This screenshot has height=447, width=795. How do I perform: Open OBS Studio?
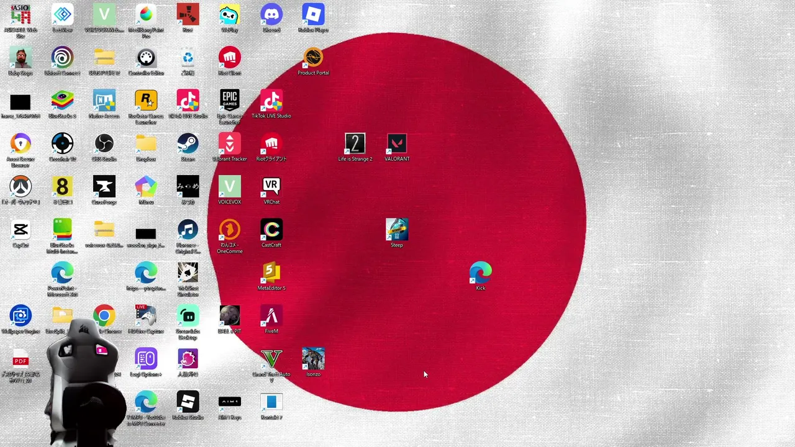pyautogui.click(x=104, y=143)
